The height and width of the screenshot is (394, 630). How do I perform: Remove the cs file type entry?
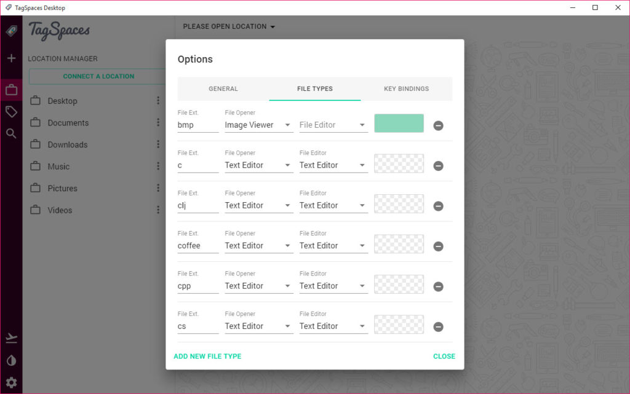438,326
